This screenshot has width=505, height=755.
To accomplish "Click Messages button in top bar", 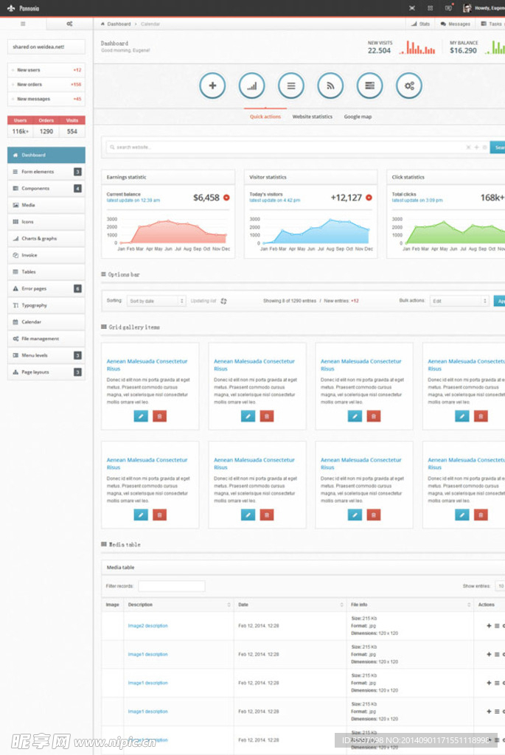I will 455,24.
